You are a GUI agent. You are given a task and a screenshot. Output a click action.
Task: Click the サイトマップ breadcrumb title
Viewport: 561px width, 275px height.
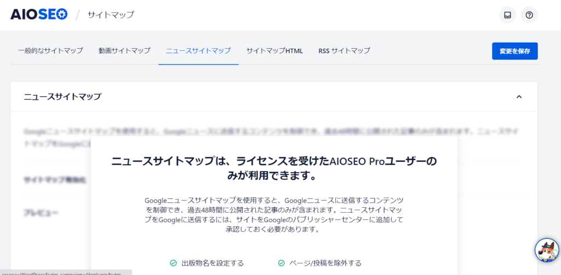click(x=111, y=15)
